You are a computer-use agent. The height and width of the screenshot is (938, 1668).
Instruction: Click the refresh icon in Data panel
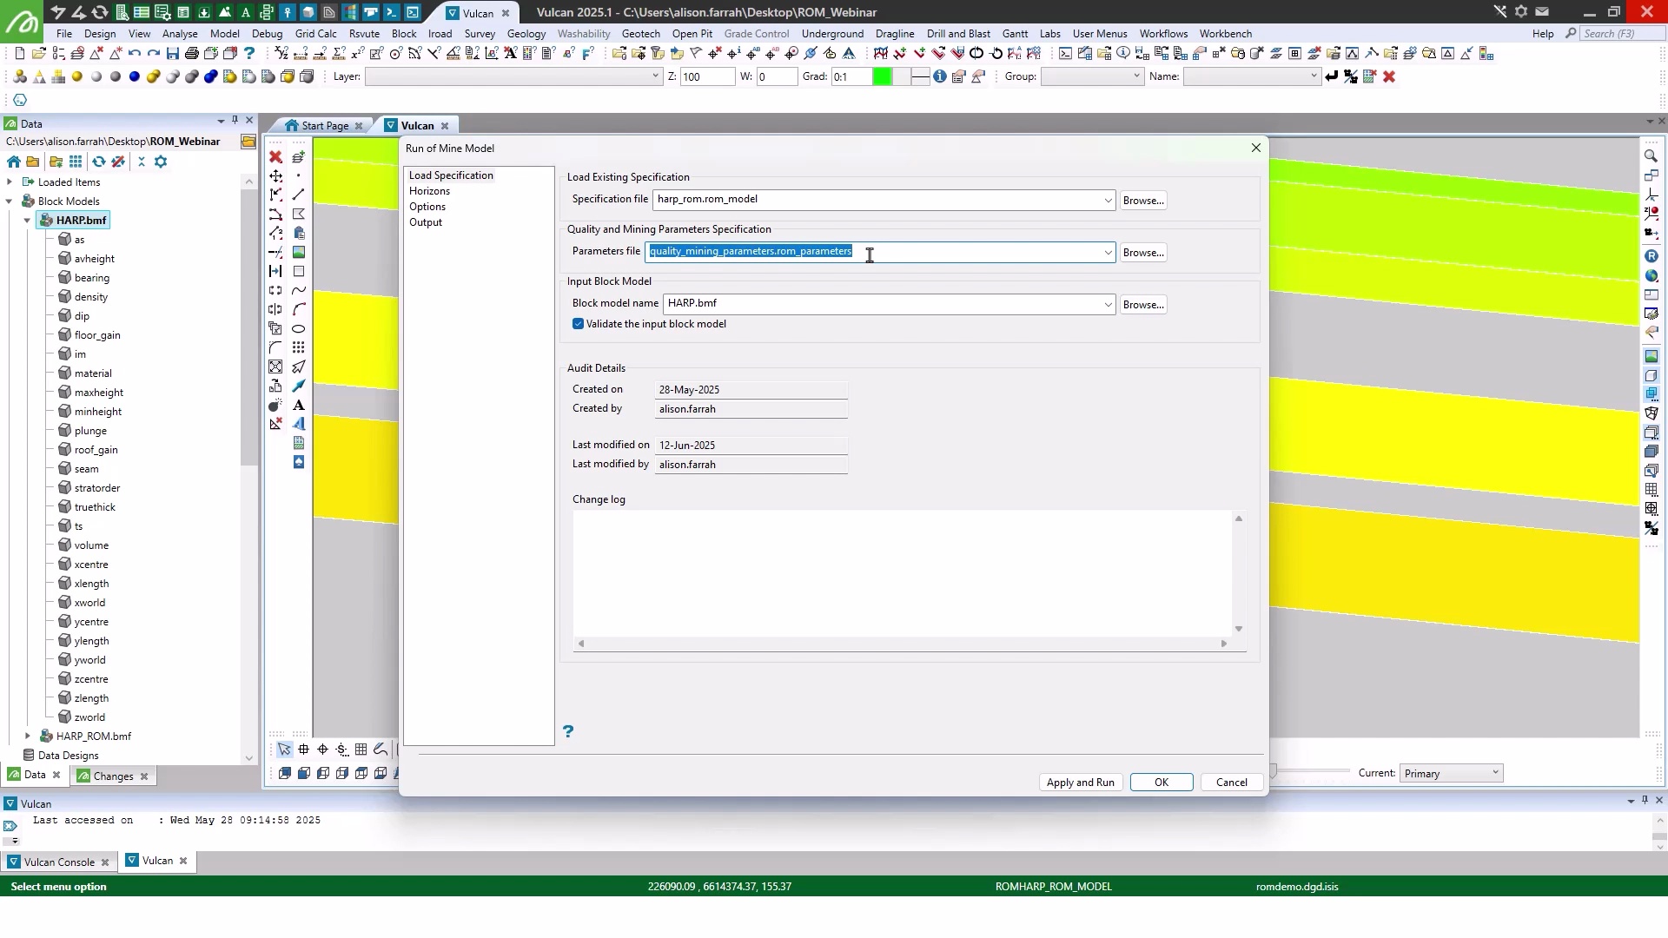coord(99,162)
